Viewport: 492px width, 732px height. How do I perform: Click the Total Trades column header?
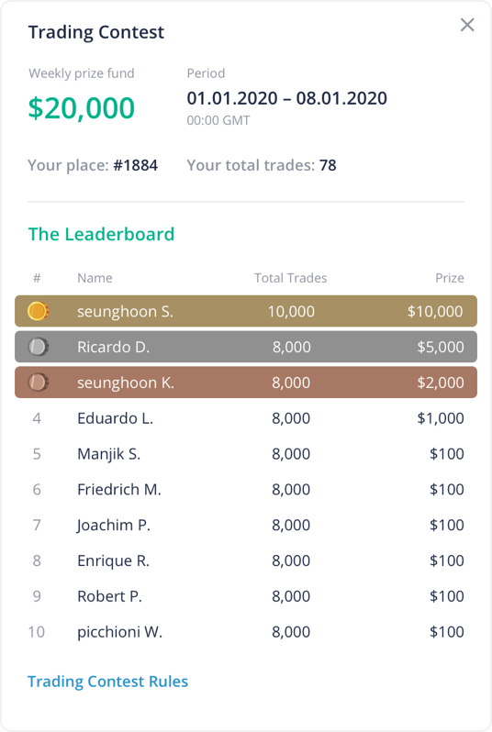pos(290,278)
